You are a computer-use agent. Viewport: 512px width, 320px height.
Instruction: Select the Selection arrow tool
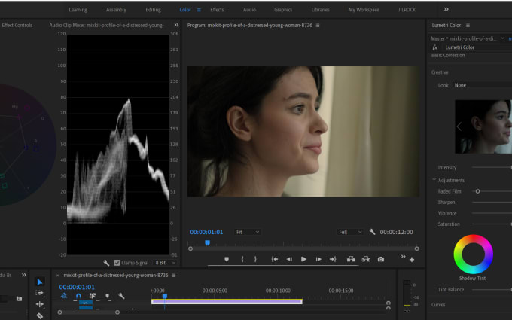tap(39, 282)
